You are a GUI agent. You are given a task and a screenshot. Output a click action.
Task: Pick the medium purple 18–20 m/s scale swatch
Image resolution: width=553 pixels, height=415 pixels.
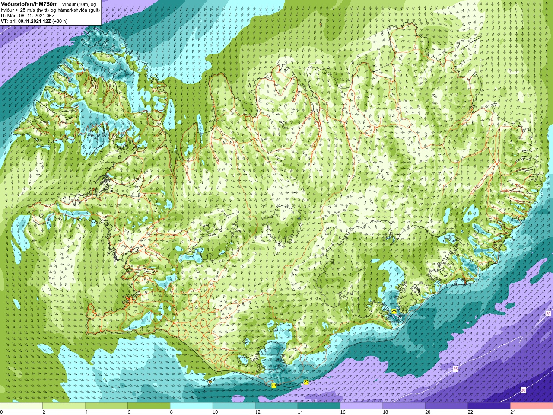(x=404, y=406)
